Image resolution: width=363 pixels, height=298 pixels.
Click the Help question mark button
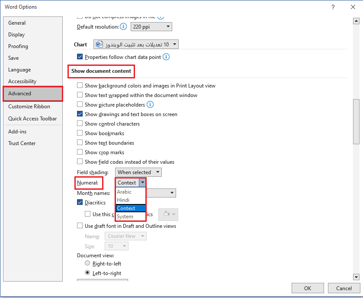[x=333, y=7]
